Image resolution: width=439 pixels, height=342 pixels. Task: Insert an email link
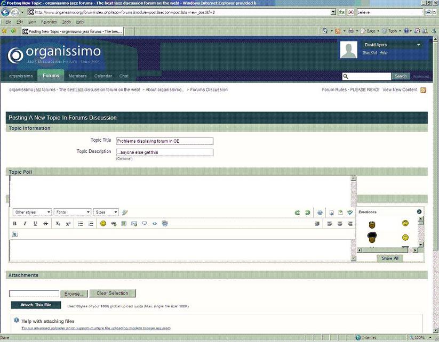134,223
